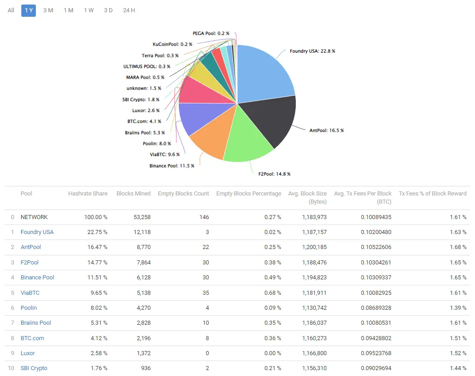Show the All-time statistics view
This screenshot has width=475, height=376.
coord(10,10)
